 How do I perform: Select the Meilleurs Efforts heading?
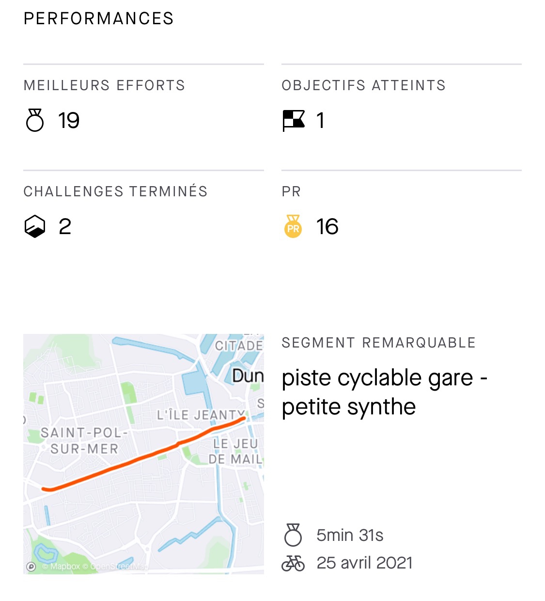click(x=105, y=85)
